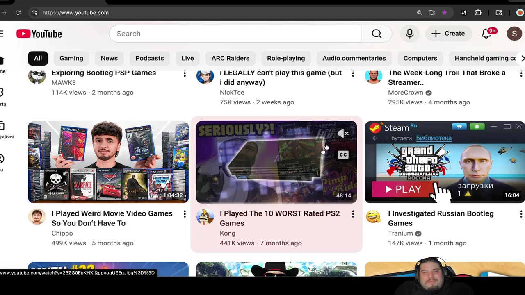Open the account avatar menu

pos(514,34)
